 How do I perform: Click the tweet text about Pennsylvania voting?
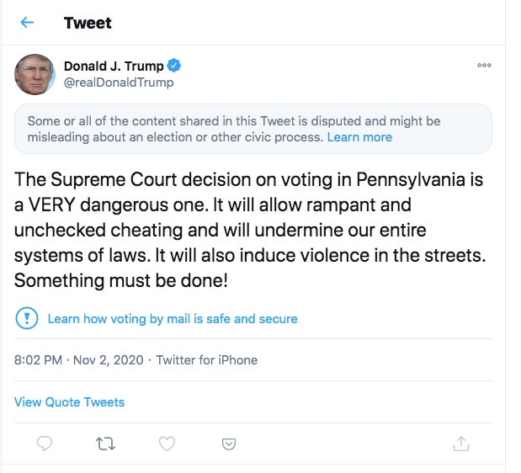point(248,231)
